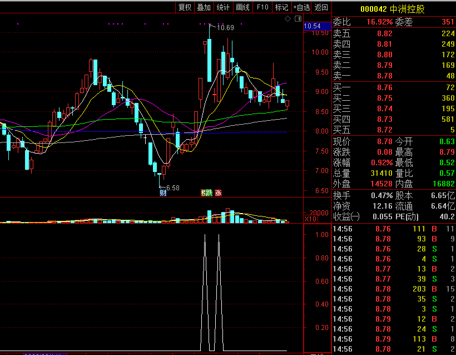Click the 涨跌 0.08 value

point(385,152)
